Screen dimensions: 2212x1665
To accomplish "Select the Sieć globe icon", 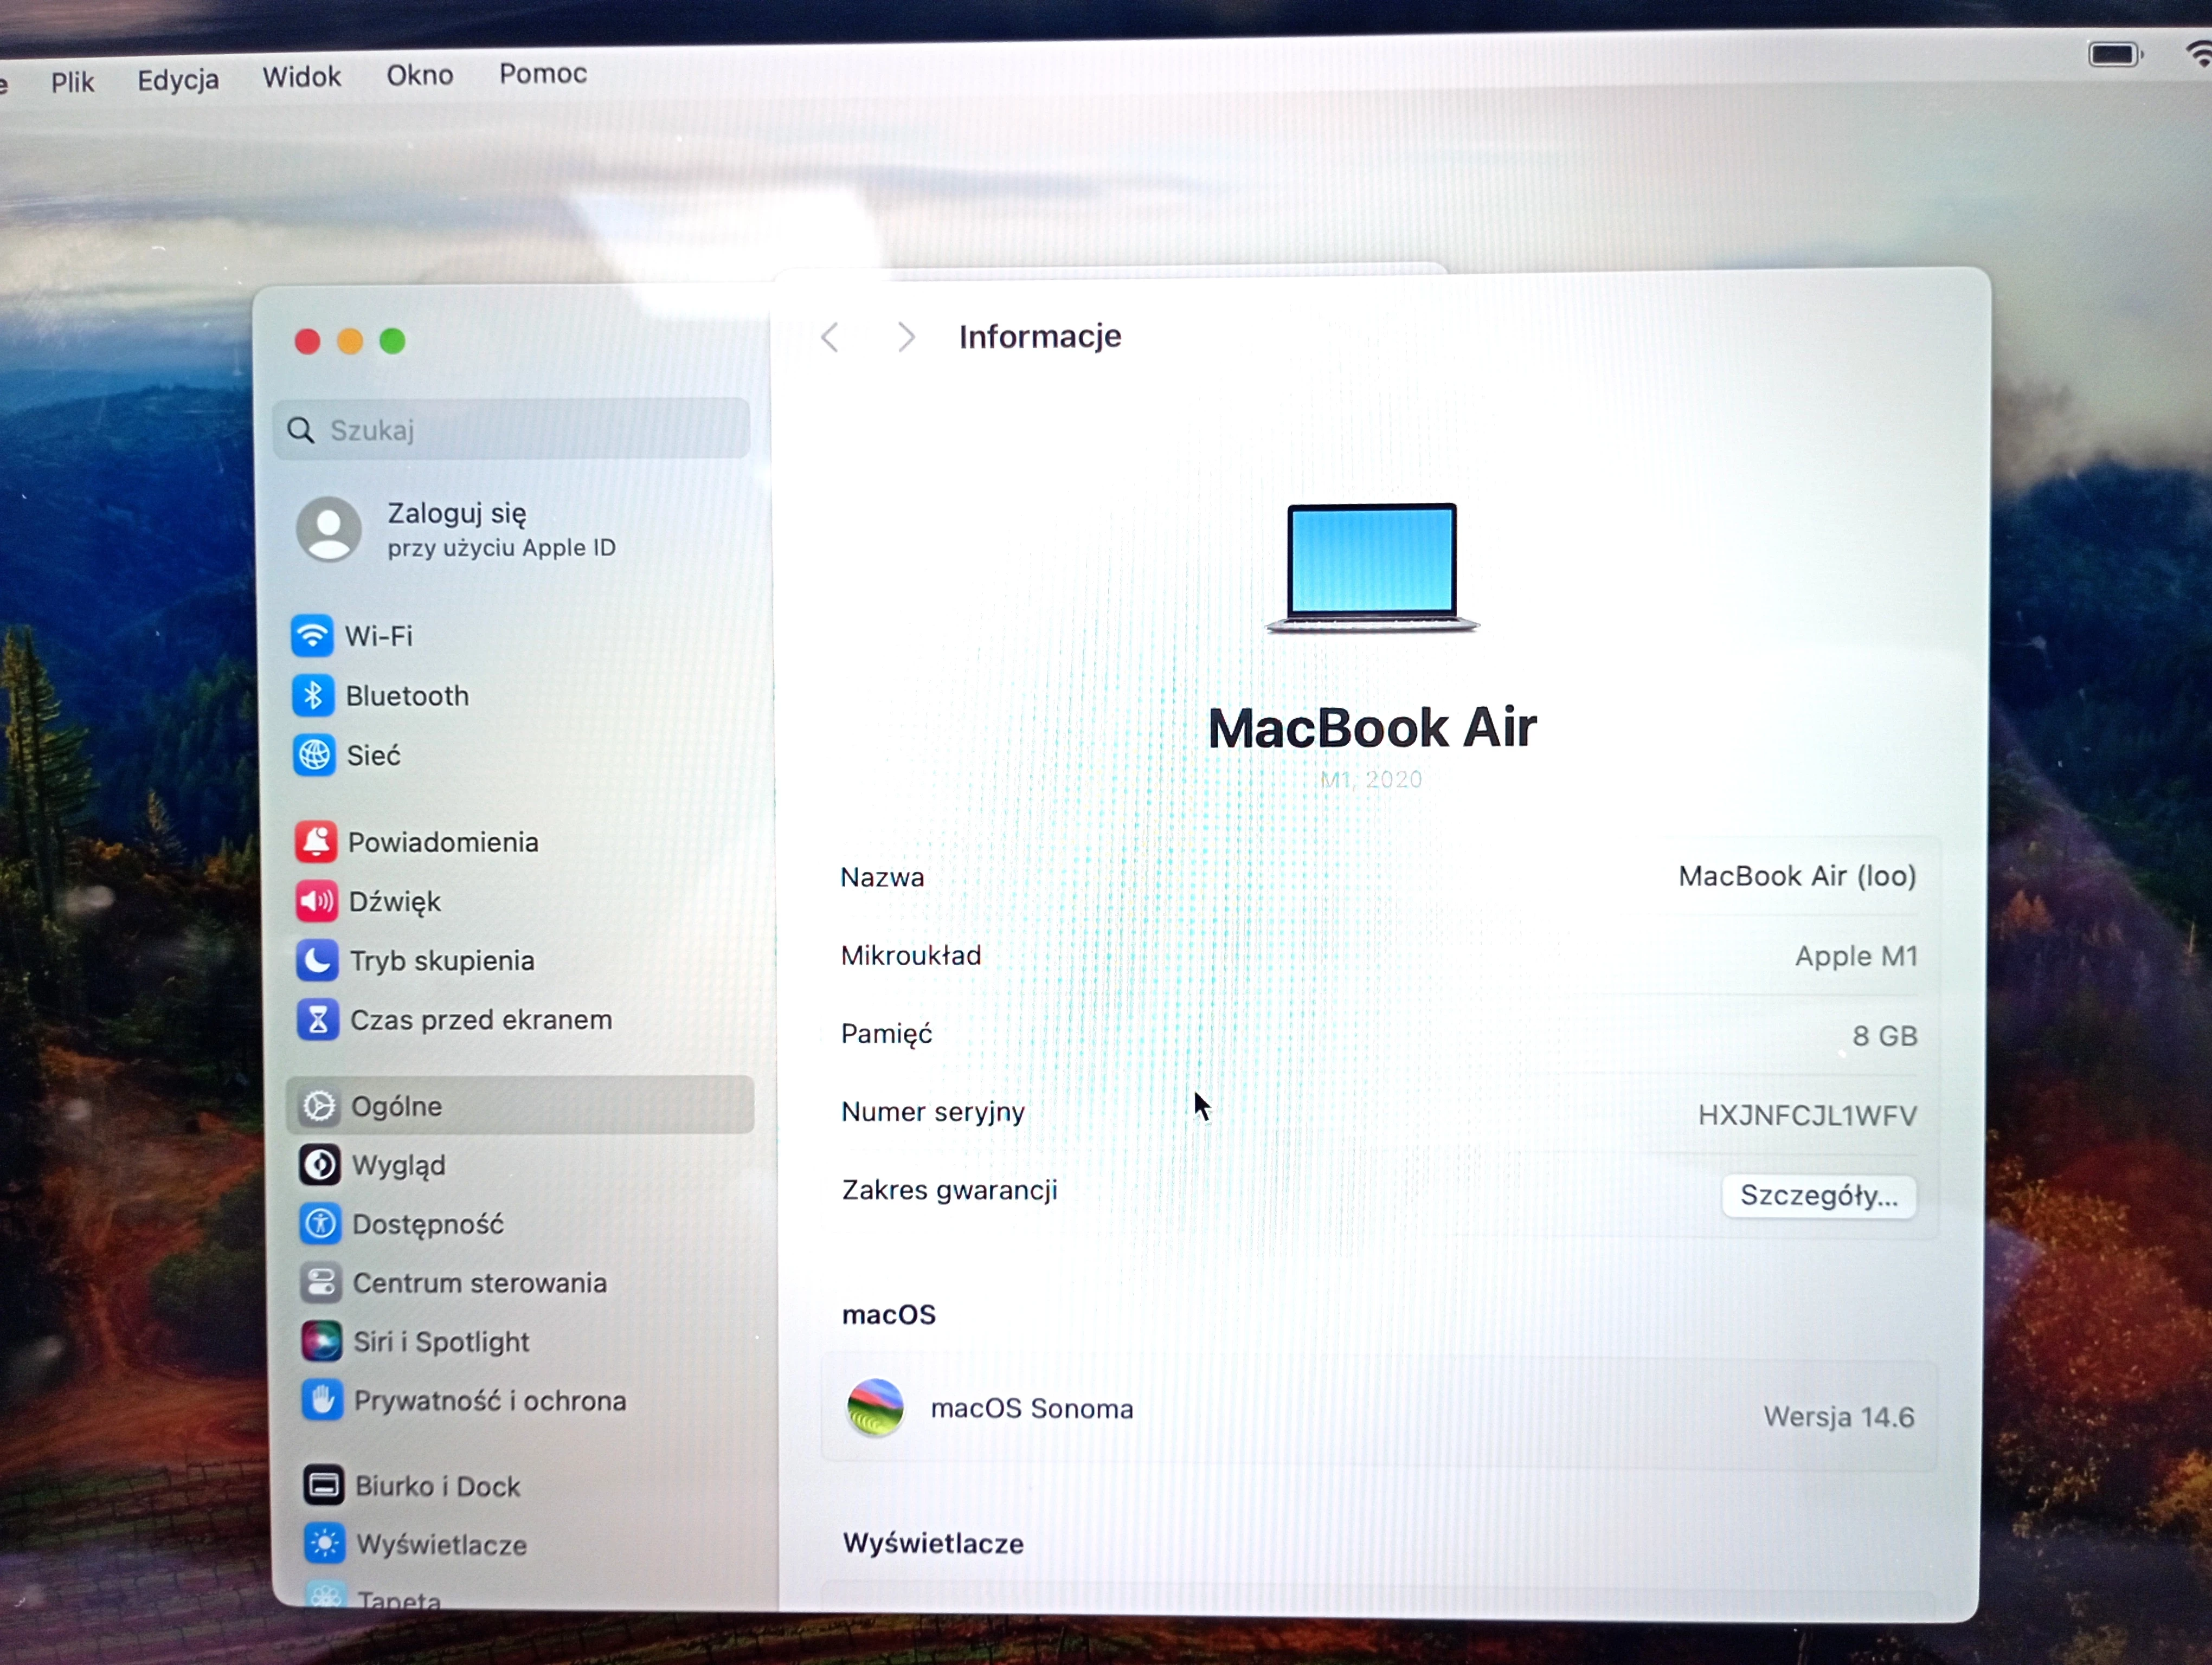I will pyautogui.click(x=314, y=756).
